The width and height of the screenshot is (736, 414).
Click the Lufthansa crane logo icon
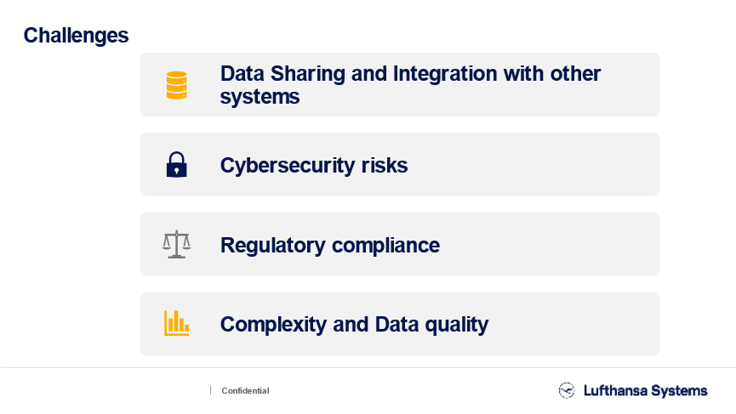(567, 390)
